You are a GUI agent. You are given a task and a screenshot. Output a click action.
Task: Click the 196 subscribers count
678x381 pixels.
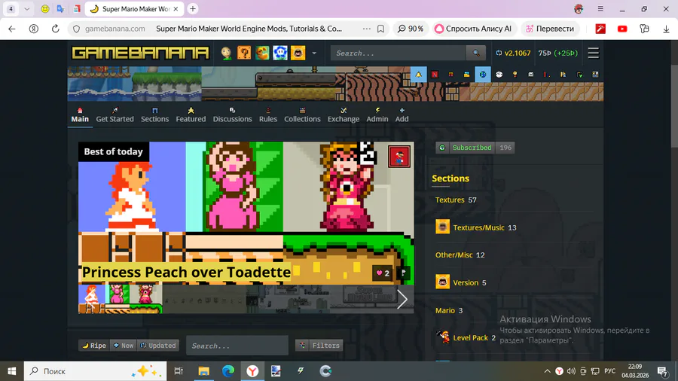(x=505, y=148)
